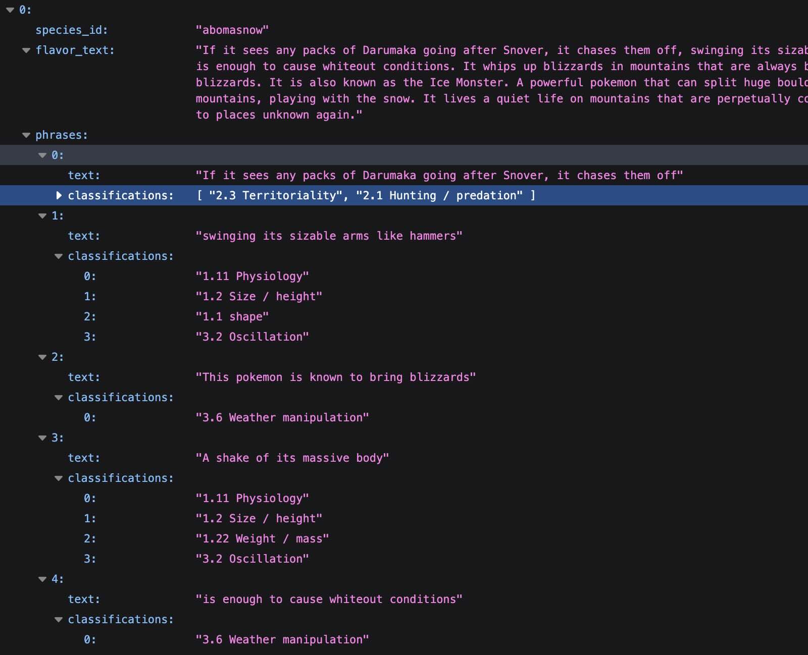Select the species_id key row
This screenshot has height=655, width=808.
tap(72, 30)
